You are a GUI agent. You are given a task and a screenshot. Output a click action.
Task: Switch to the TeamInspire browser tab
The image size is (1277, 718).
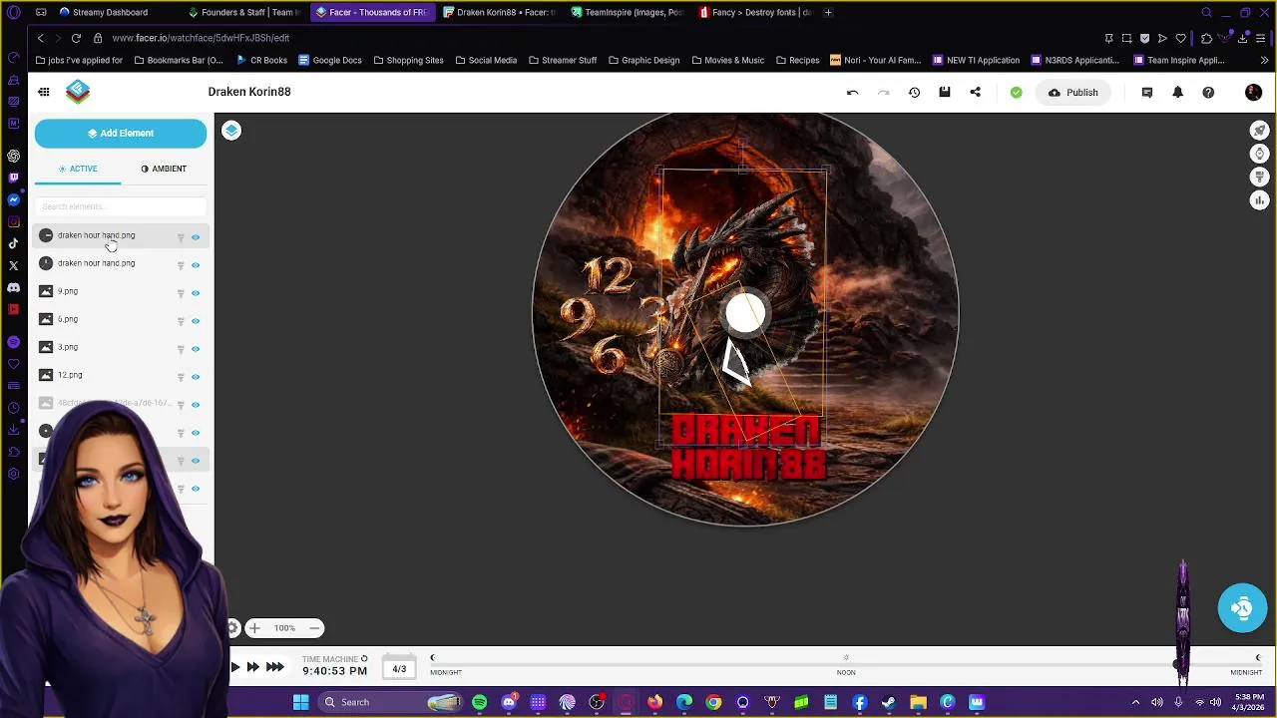click(x=627, y=12)
